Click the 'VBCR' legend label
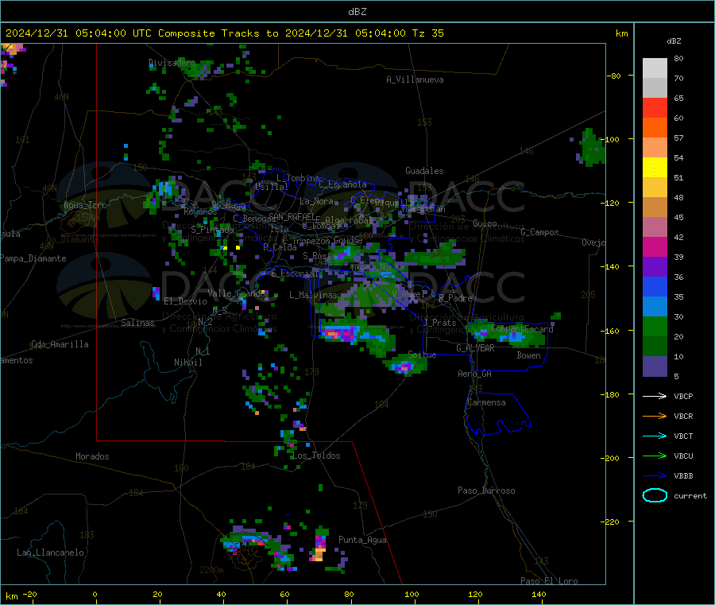715x605 pixels. (x=683, y=416)
